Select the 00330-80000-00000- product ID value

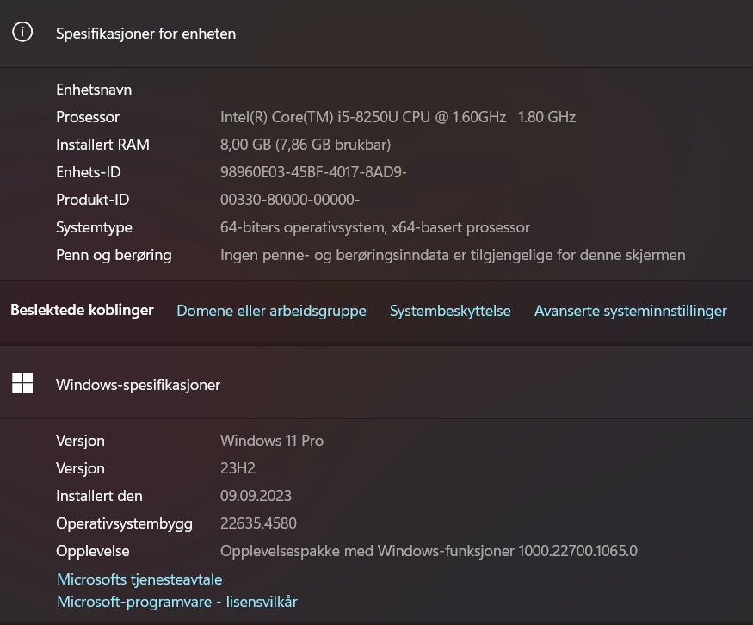pos(290,200)
